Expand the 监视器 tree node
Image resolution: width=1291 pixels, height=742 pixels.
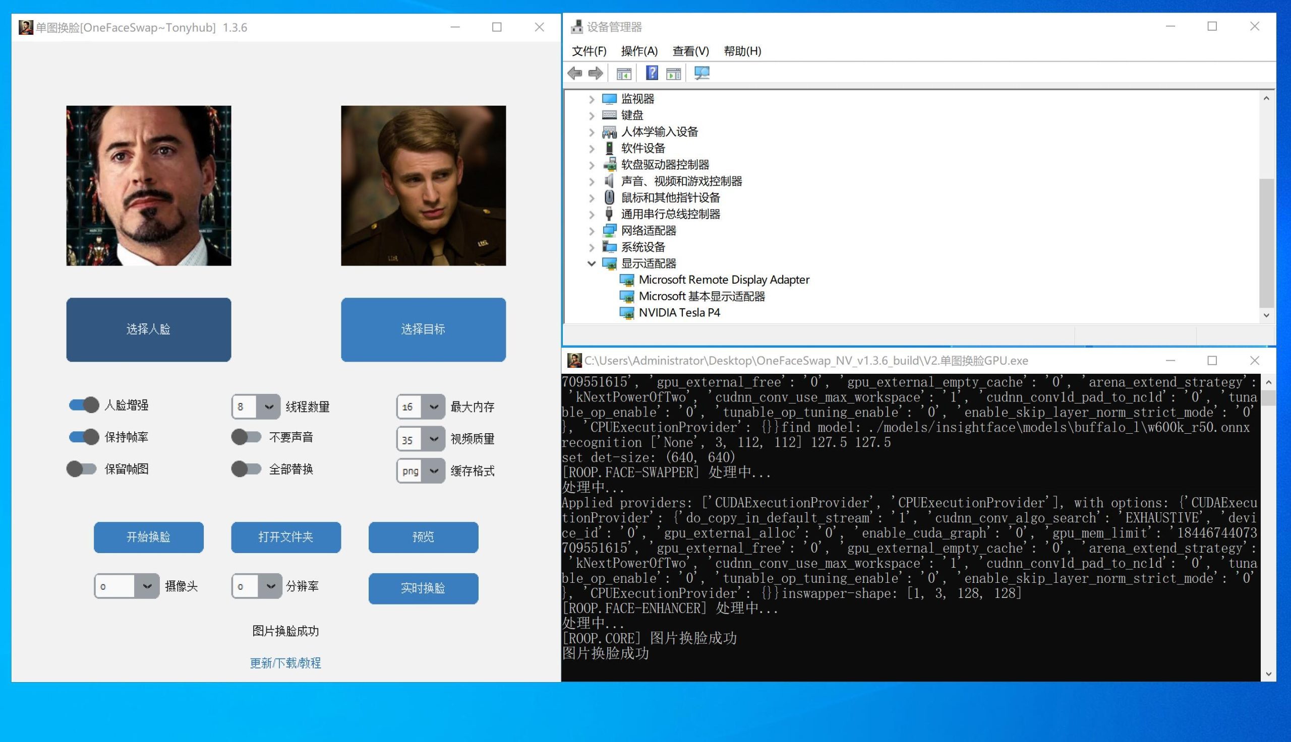[x=592, y=99]
